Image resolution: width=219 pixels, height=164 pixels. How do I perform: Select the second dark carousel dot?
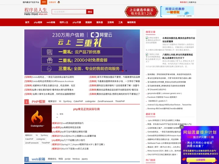[x=126, y=71]
